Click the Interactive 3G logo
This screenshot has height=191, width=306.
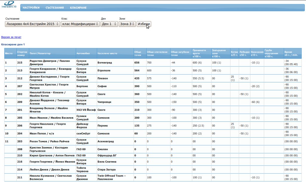pyautogui.click(x=9, y=4)
